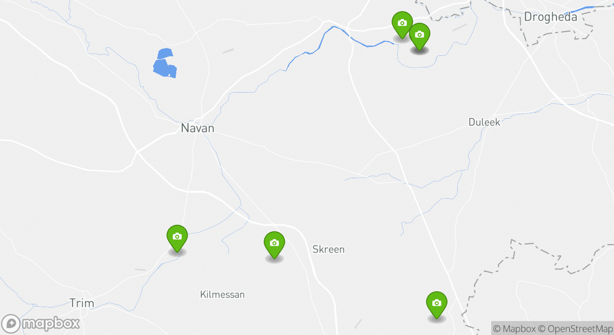Click the Skreen place label

click(x=328, y=249)
